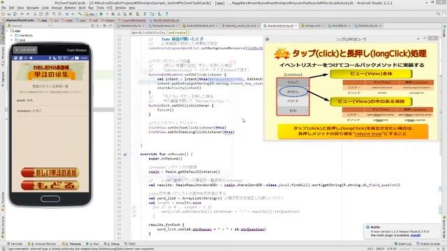Tap the orange もどる button on phone
447x251 pixels.
click(x=50, y=185)
